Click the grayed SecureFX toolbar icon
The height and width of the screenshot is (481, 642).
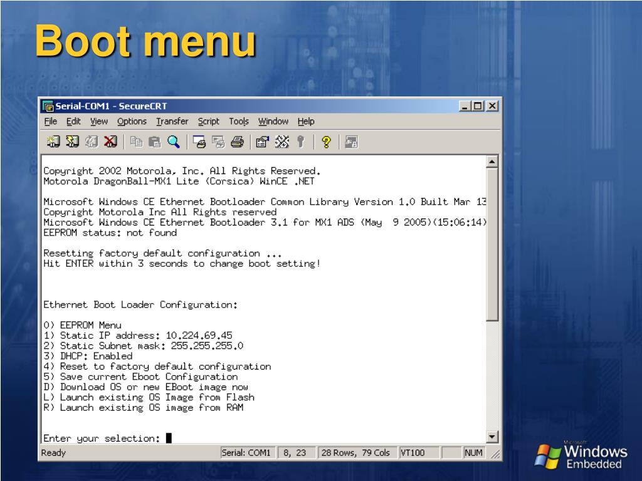pyautogui.click(x=351, y=142)
